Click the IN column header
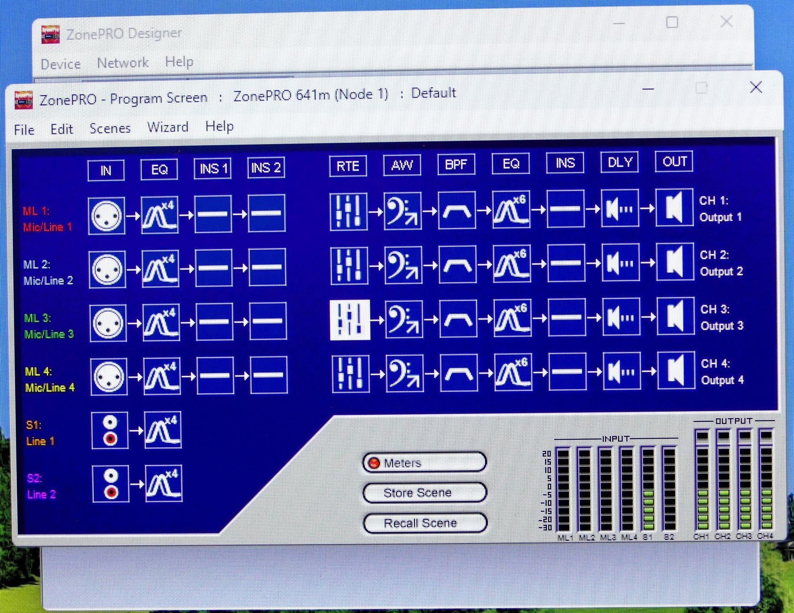The width and height of the screenshot is (794, 613). click(106, 170)
